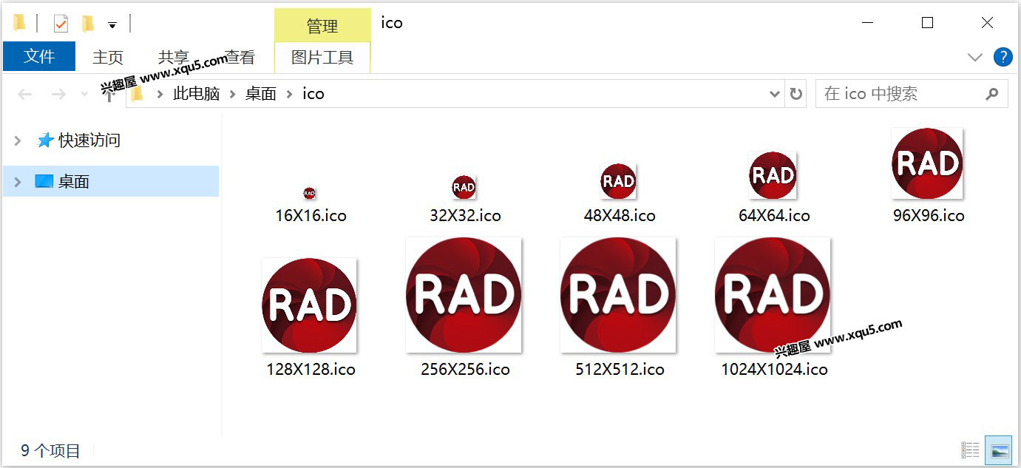The image size is (1021, 468).
Task: Click the 128X128.ico file name
Action: point(311,369)
